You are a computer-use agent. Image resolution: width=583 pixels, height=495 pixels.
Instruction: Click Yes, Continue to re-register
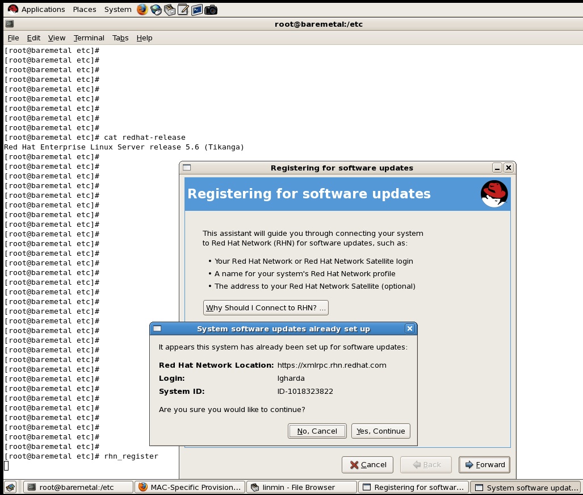pos(381,431)
